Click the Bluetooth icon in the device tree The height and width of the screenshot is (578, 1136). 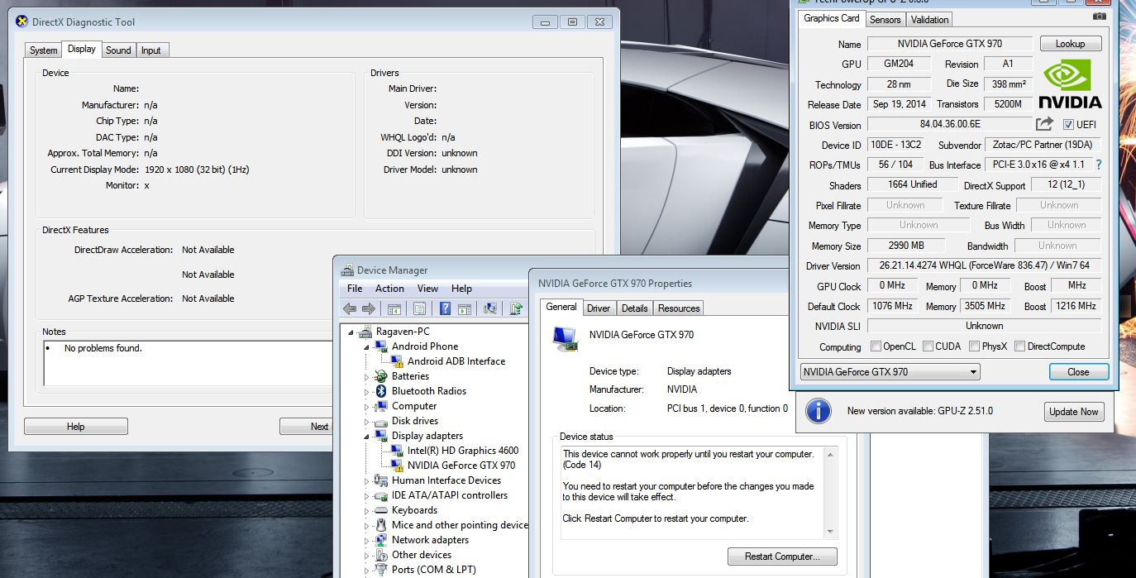[381, 391]
